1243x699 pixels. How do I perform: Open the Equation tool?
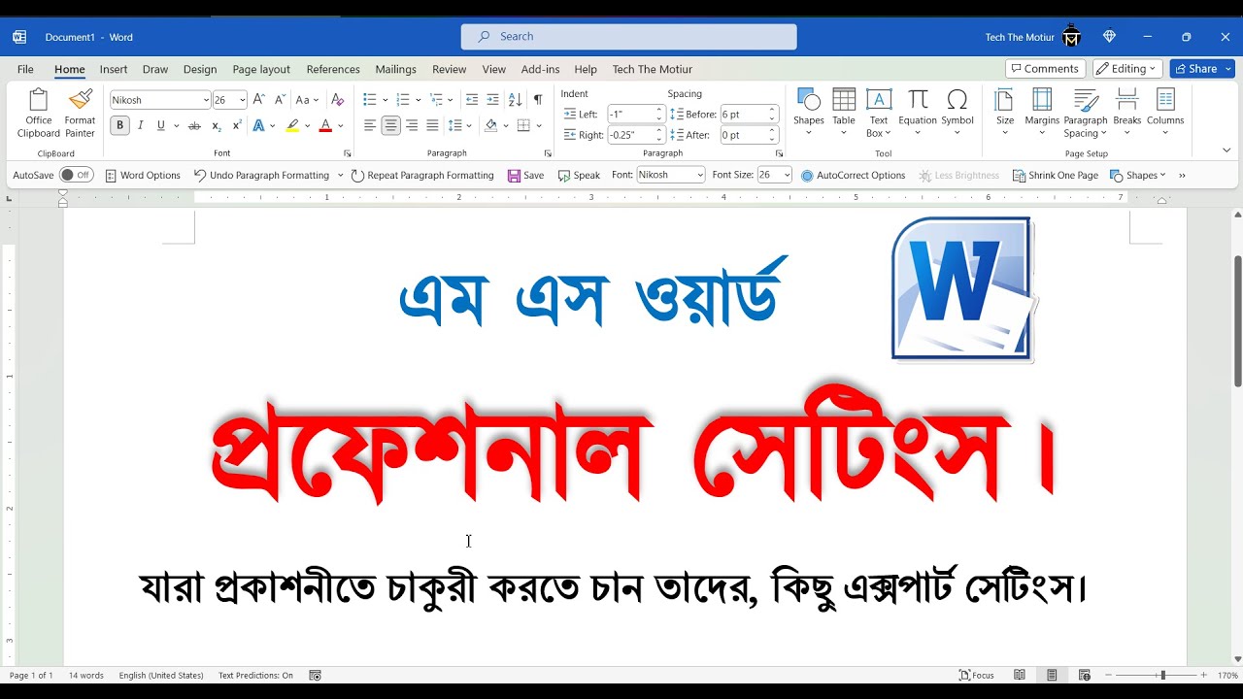pos(918,113)
